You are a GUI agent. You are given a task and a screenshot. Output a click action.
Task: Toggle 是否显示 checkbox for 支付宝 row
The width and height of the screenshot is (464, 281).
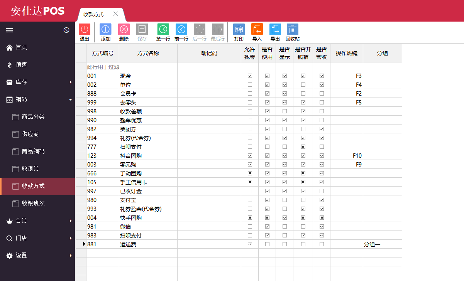(284, 200)
